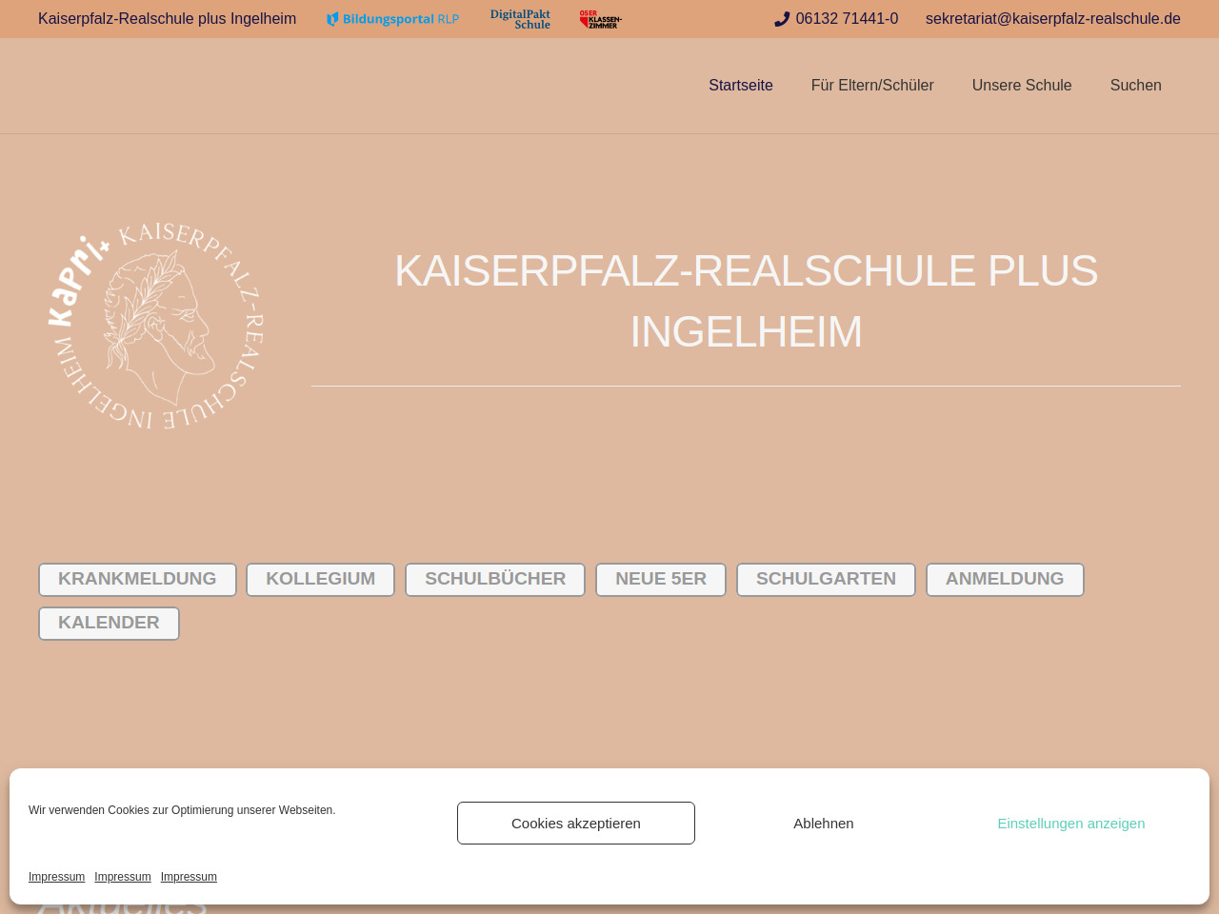Open the KOLLEGIUM page button

[x=320, y=579]
